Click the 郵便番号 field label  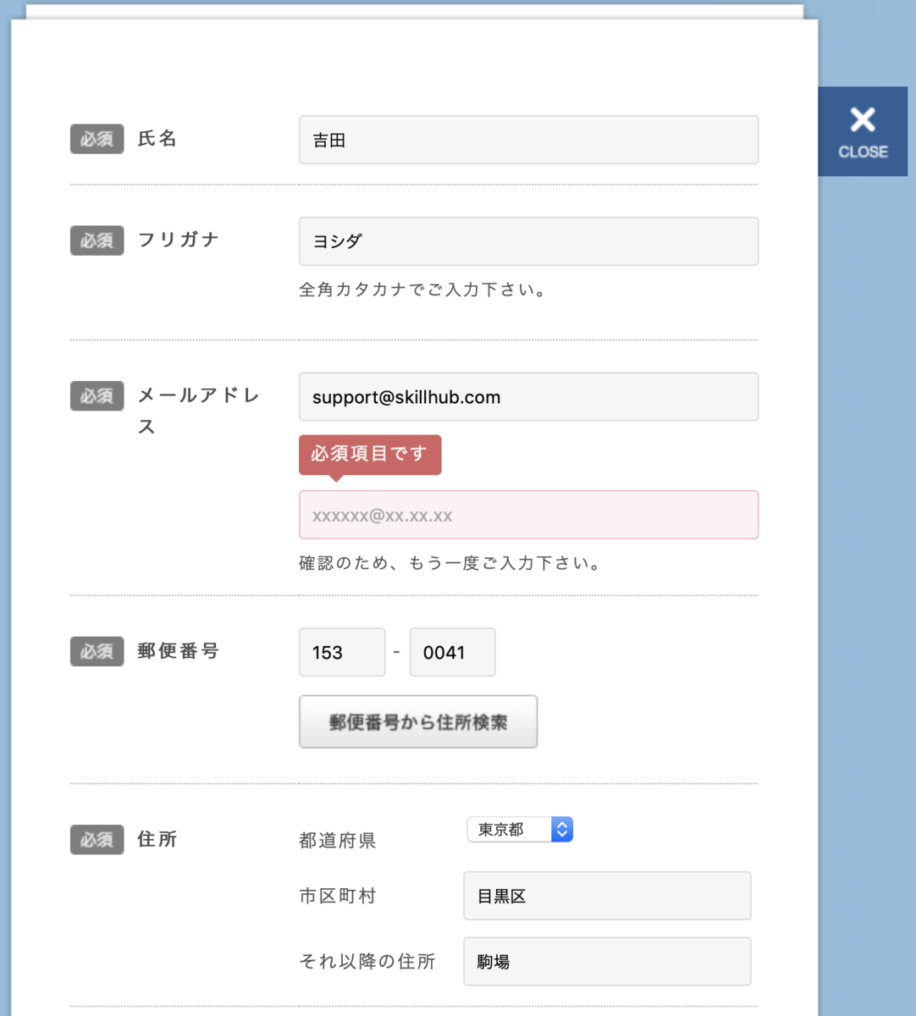(179, 651)
